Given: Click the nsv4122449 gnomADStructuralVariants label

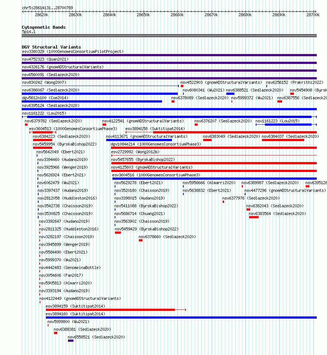Looking at the screenshot, I should [80, 298].
